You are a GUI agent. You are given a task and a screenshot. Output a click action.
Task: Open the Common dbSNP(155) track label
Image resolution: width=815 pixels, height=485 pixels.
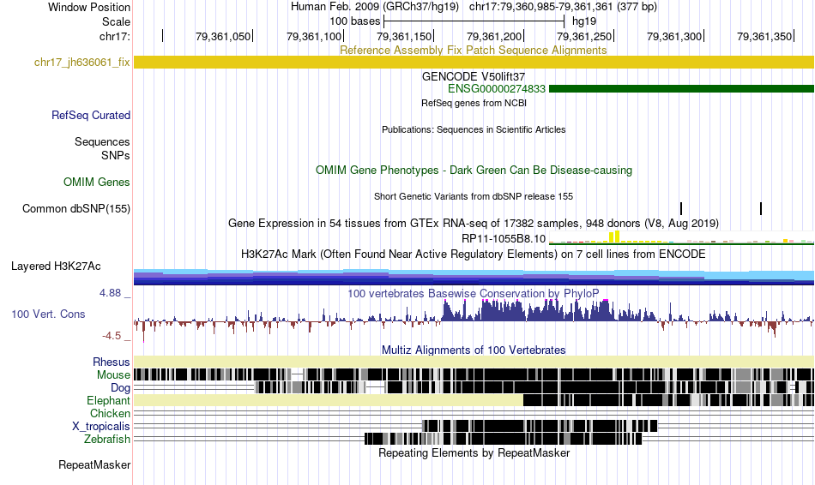click(75, 209)
